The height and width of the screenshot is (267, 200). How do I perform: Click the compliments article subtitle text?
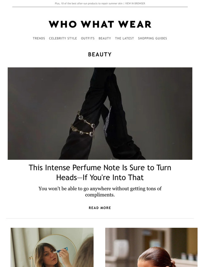[100, 191]
